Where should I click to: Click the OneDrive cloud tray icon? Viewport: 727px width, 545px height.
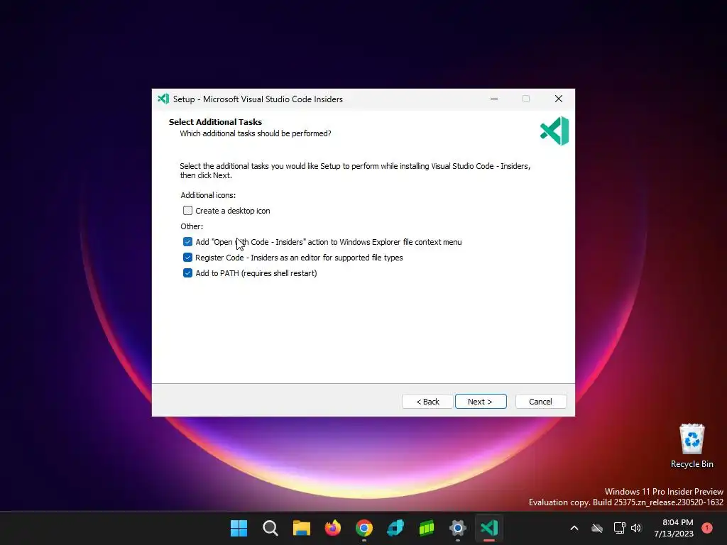coord(597,528)
